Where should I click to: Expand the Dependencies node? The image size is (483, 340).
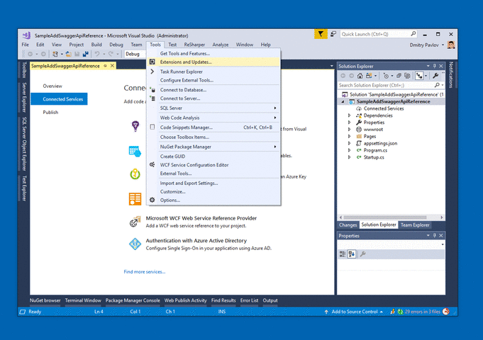[350, 115]
